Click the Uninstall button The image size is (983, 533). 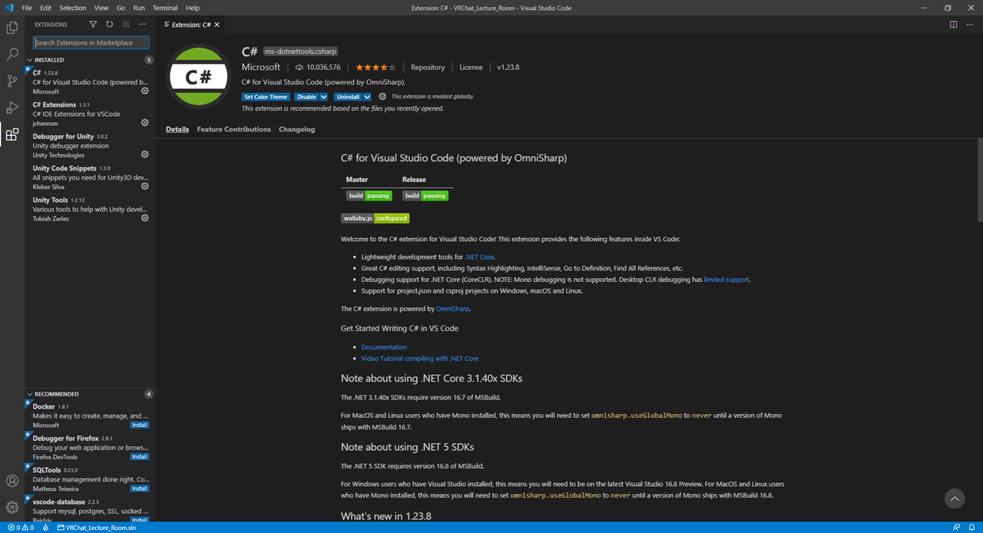click(348, 97)
